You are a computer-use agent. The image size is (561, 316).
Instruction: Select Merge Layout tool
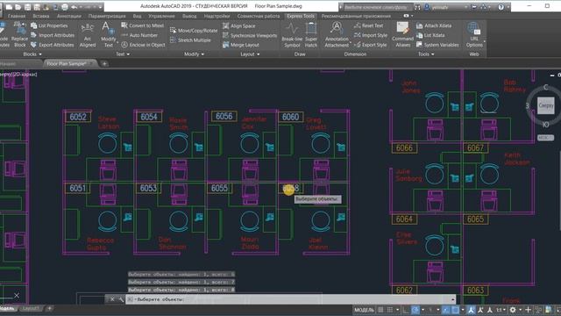click(241, 45)
